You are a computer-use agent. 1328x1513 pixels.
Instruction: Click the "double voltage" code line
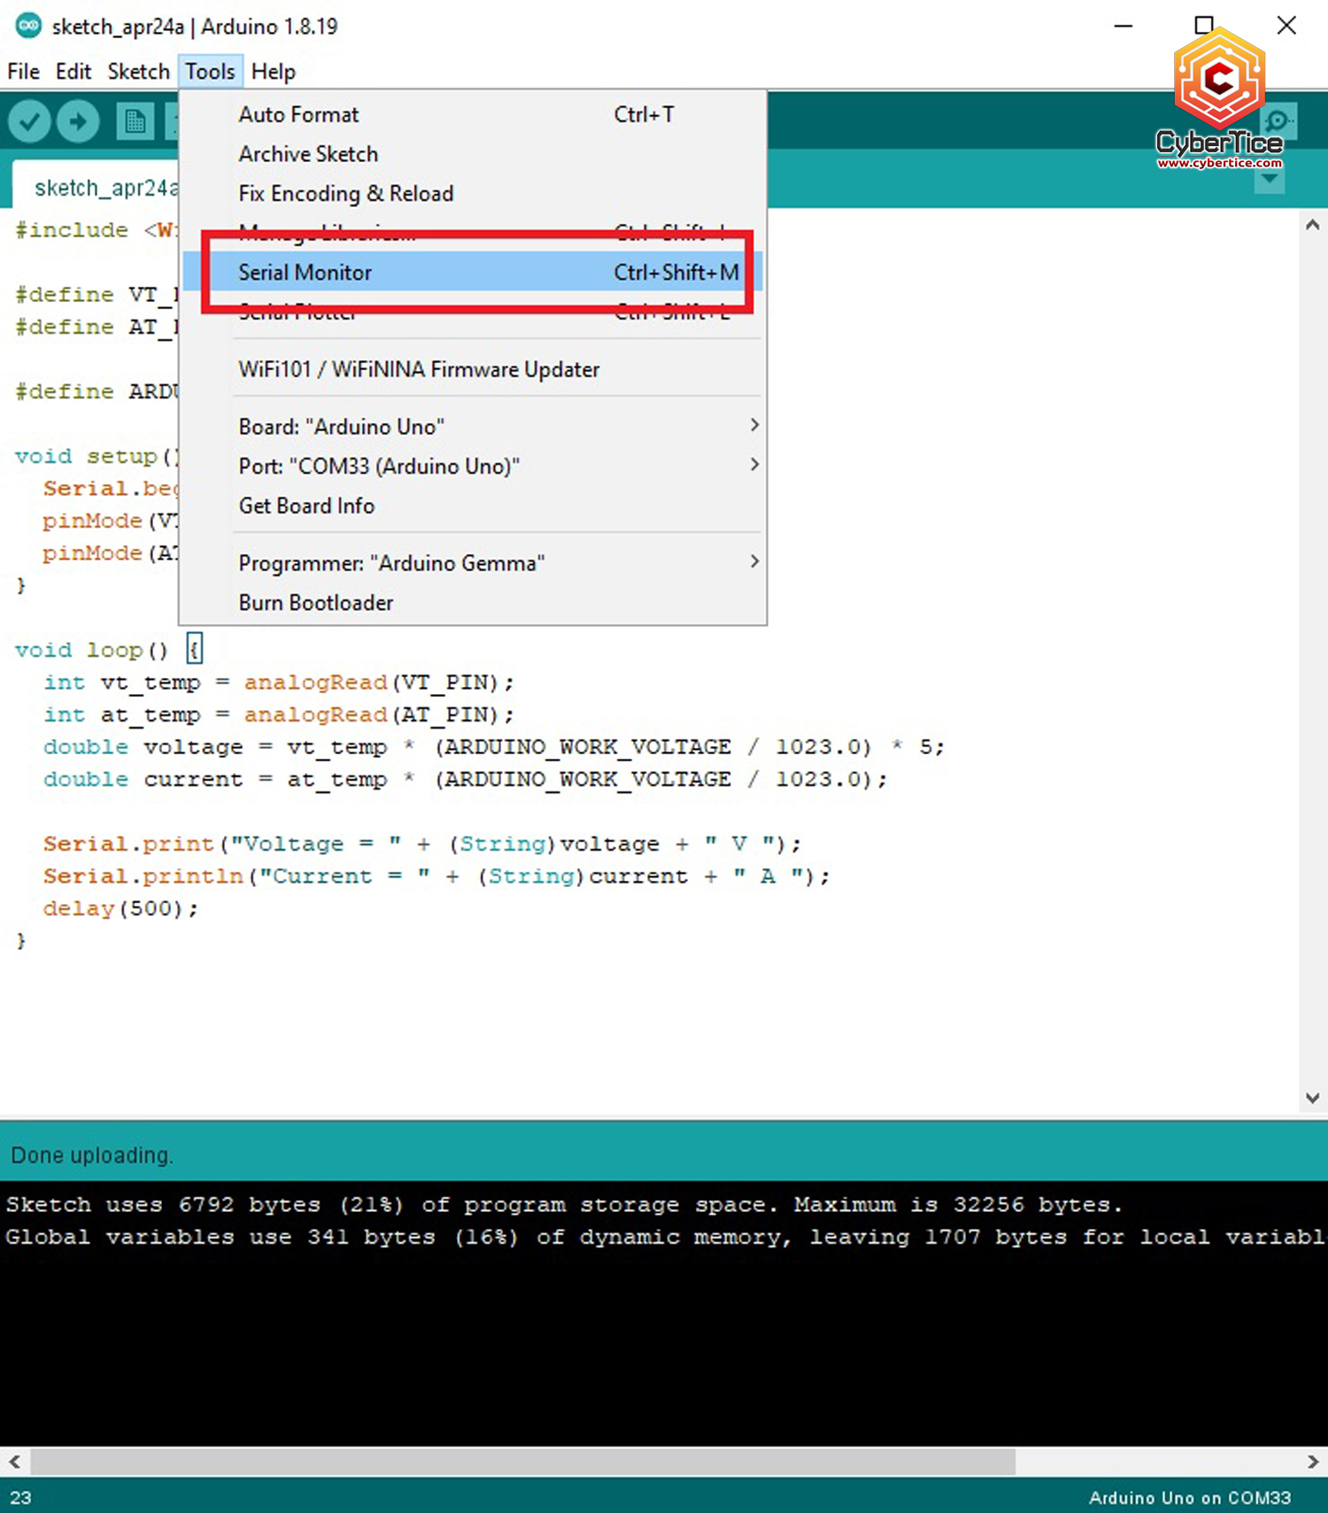coord(494,747)
